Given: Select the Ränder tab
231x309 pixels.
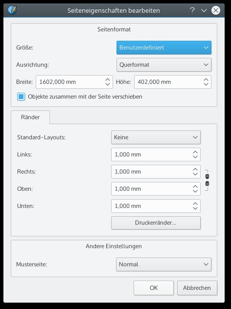Looking at the screenshot, I should (30, 117).
